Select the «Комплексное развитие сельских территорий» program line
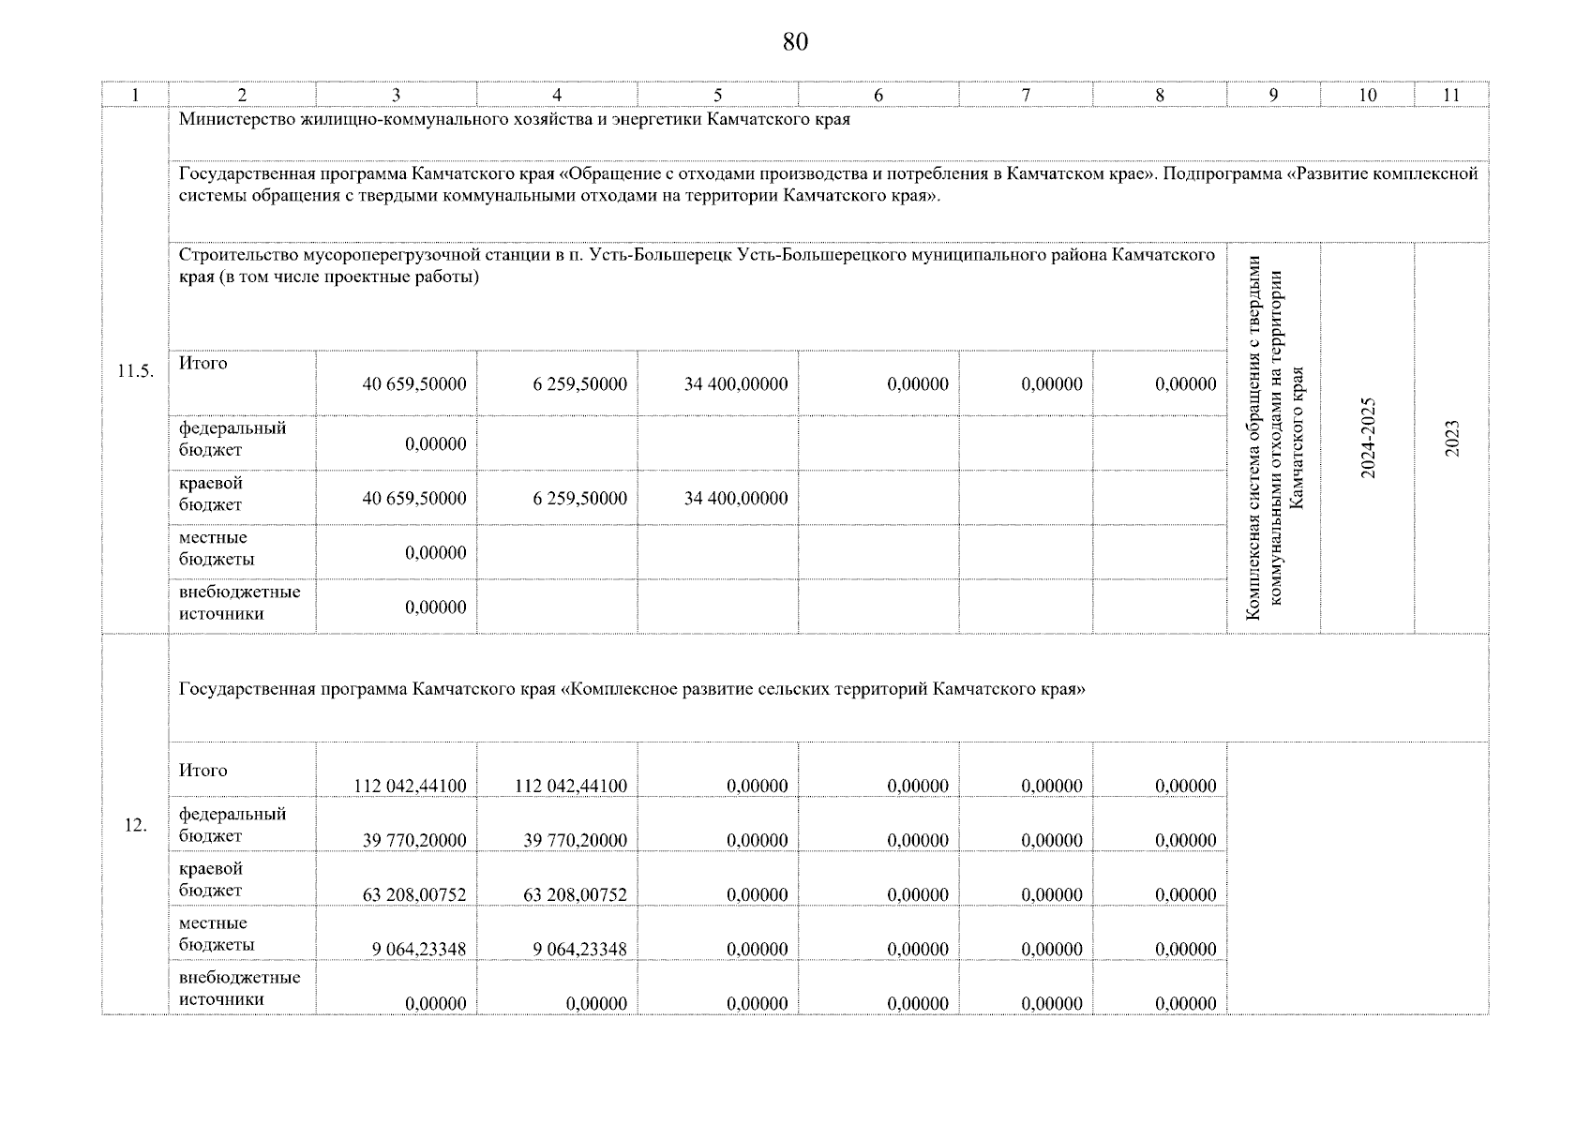1591x1125 pixels. [x=632, y=690]
